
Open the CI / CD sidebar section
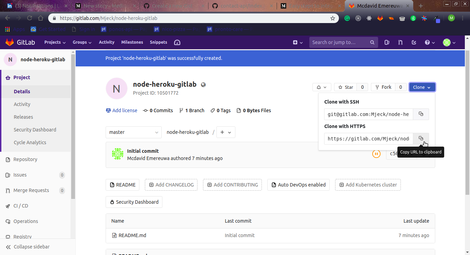click(x=21, y=205)
